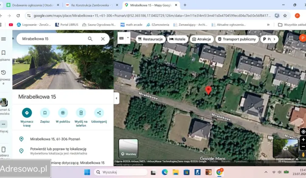This screenshot has height=178, width=306.
Task: Open a new browser tab
Action: (185, 5)
